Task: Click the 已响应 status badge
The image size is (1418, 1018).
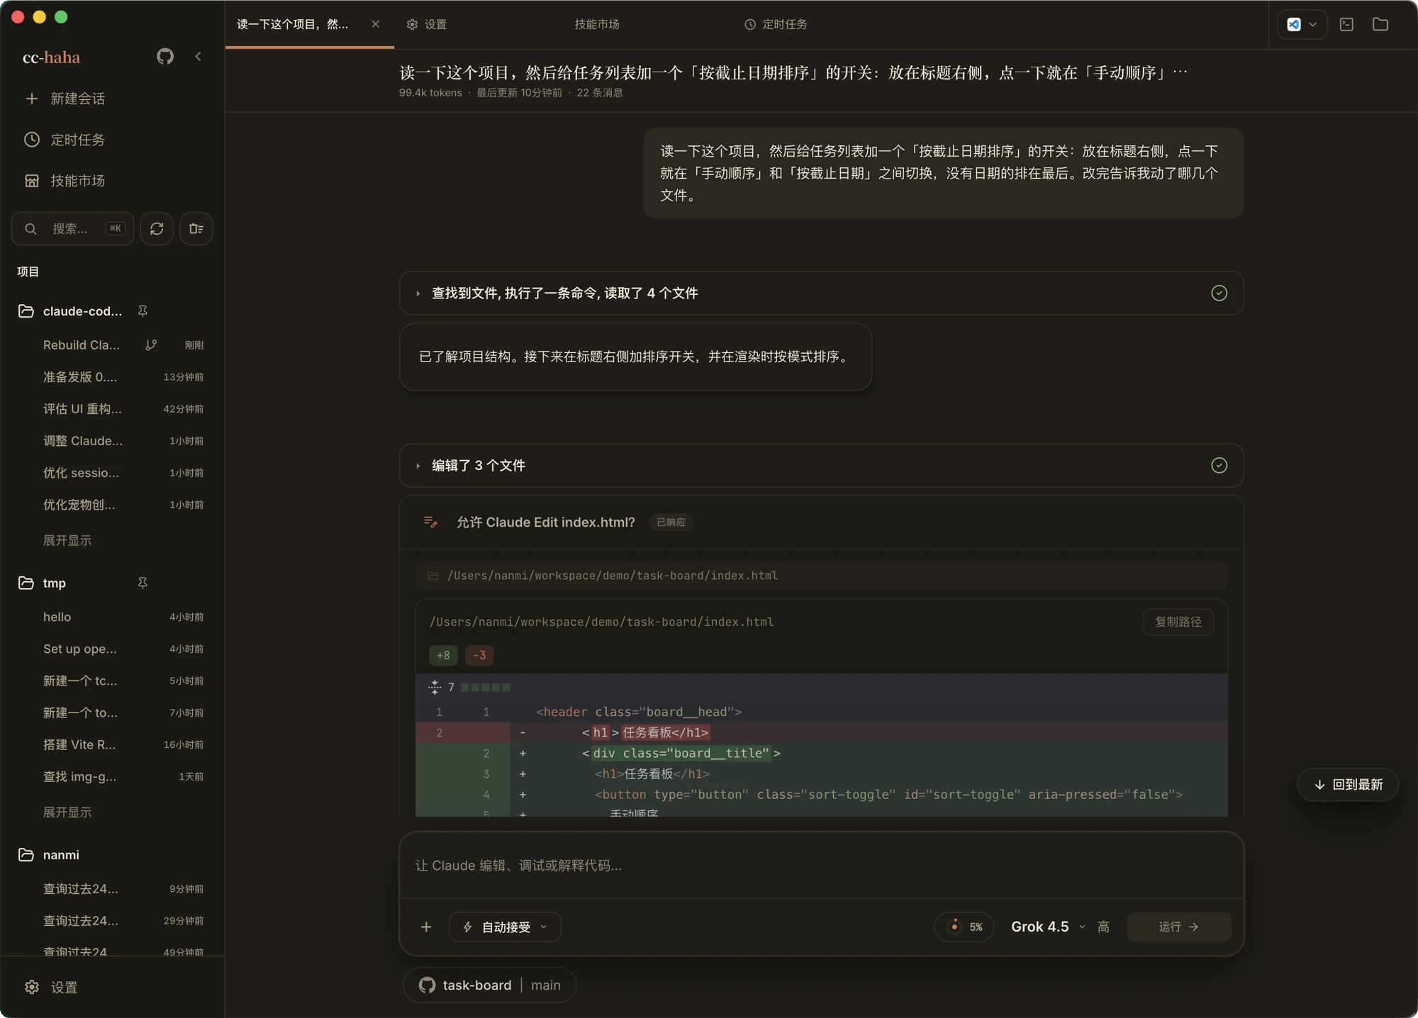Action: [671, 522]
